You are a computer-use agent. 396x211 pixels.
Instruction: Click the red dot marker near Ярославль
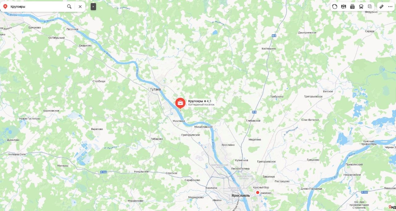pyautogui.click(x=258, y=192)
